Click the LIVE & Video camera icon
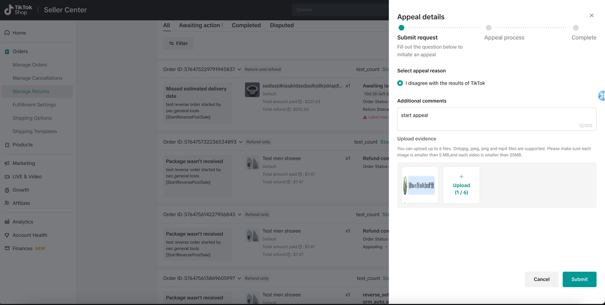 [7, 177]
